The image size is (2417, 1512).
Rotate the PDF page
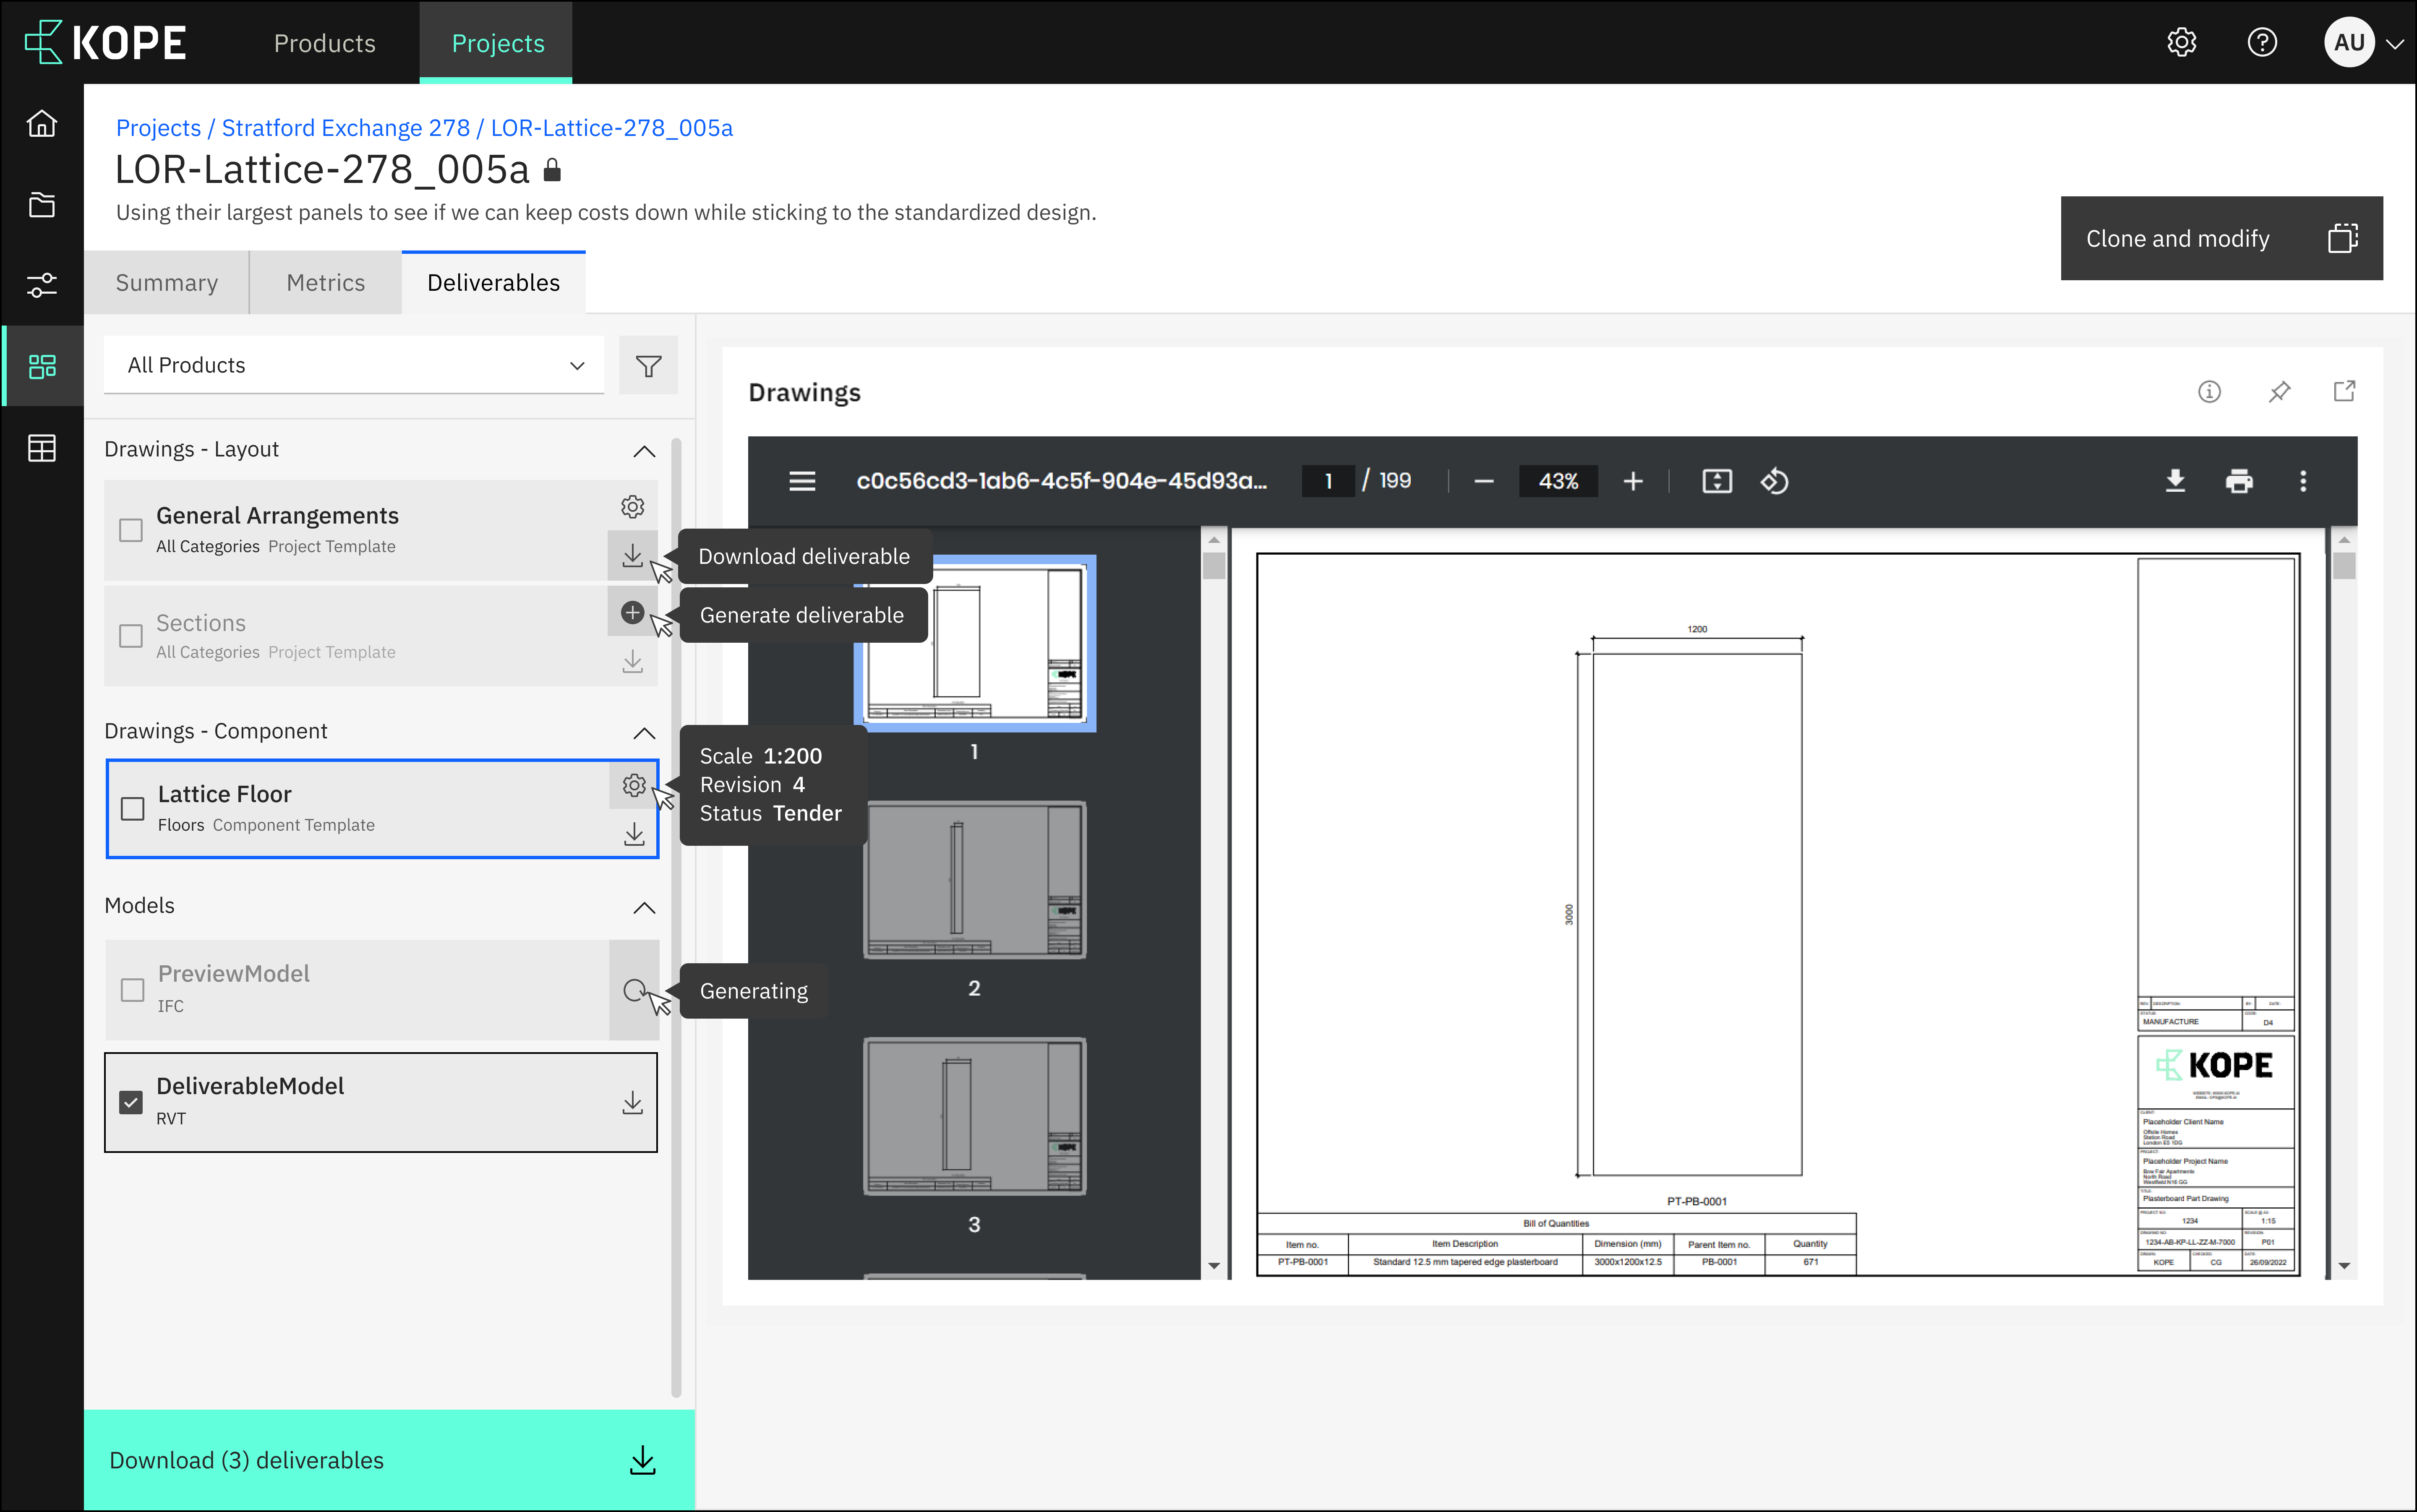coord(1774,481)
